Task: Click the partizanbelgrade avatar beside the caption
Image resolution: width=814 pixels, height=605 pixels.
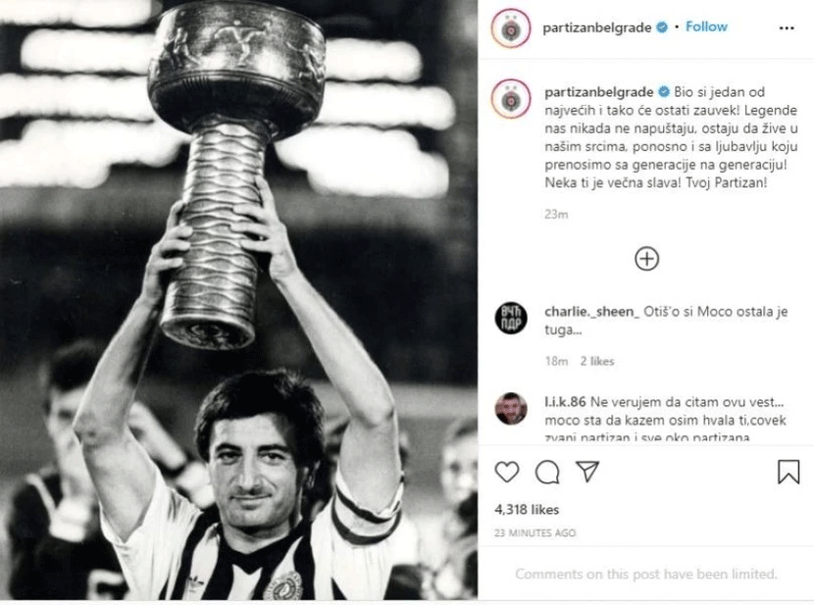Action: (511, 99)
